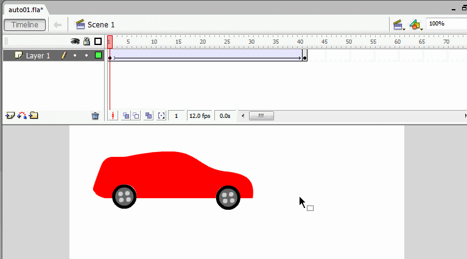Image resolution: width=467 pixels, height=259 pixels.
Task: Click the show all layers as outlines icon
Action: [98, 41]
